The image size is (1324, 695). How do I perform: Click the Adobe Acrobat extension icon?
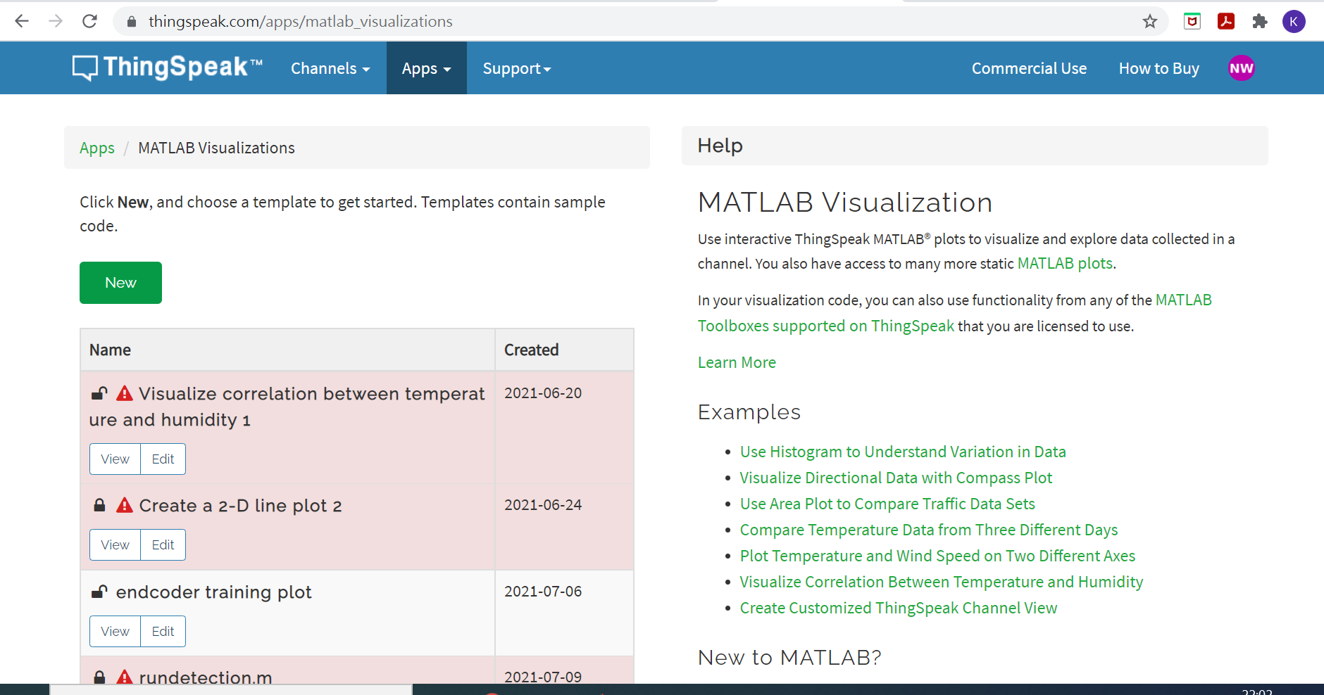[x=1226, y=22]
